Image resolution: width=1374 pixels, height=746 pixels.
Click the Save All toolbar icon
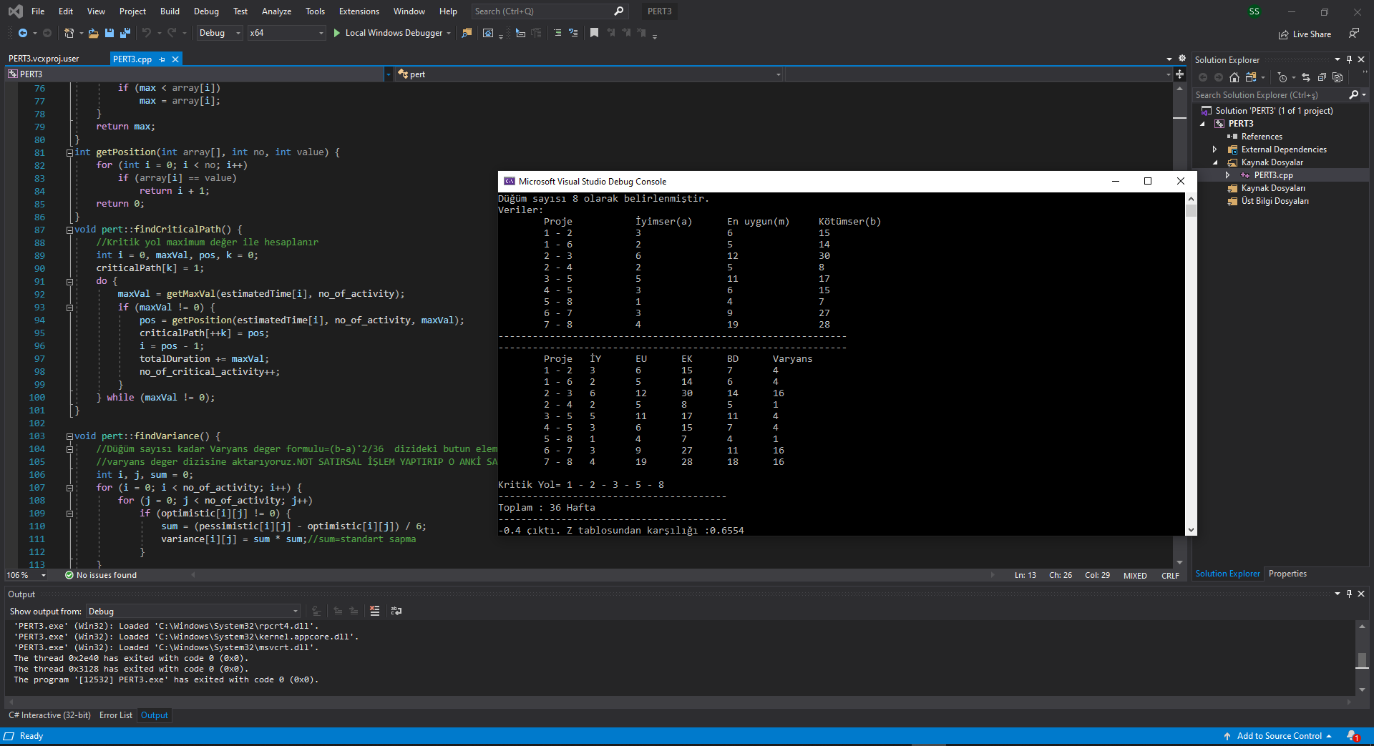point(125,33)
